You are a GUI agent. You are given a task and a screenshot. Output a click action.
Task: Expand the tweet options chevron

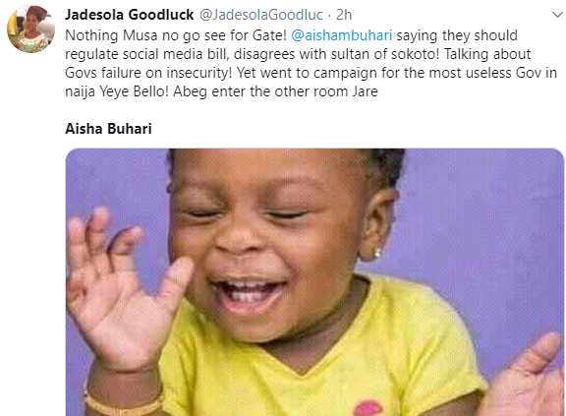click(558, 15)
